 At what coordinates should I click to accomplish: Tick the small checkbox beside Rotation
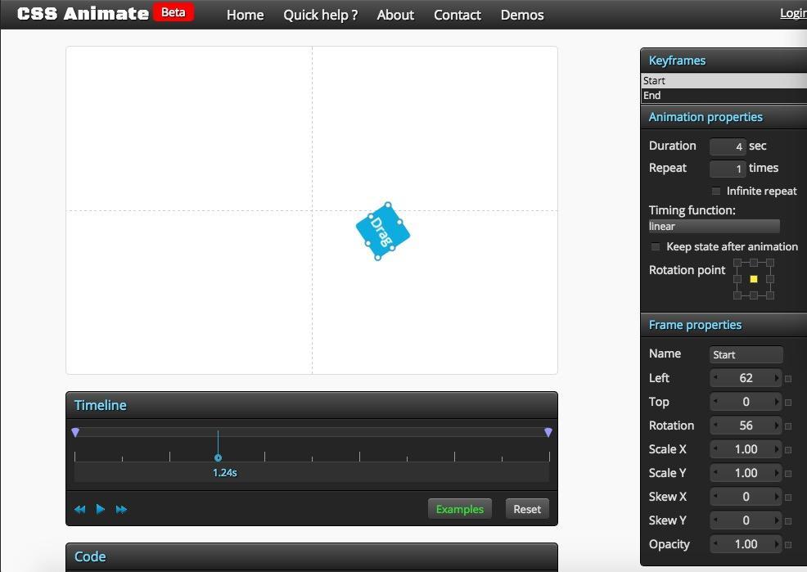(789, 426)
